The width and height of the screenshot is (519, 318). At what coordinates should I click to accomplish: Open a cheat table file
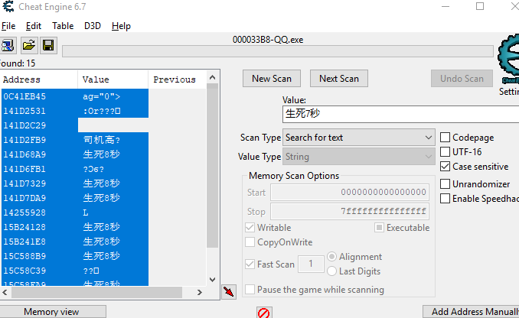click(29, 45)
